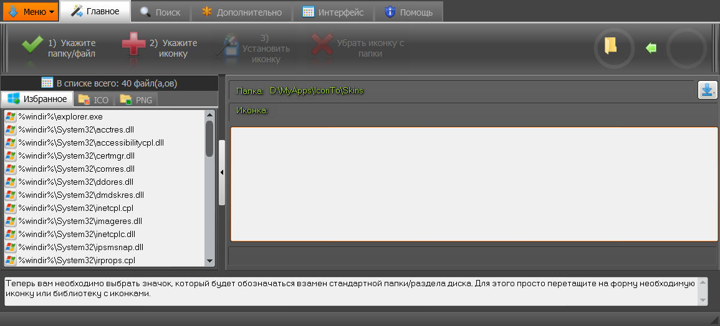Click the window resize grip corner
720x326 pixels.
[714, 320]
